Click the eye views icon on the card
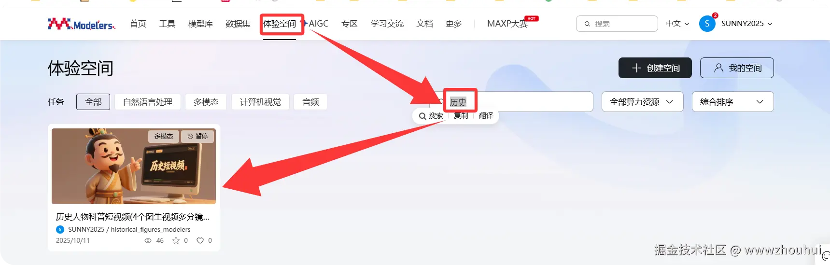830x265 pixels. point(148,240)
